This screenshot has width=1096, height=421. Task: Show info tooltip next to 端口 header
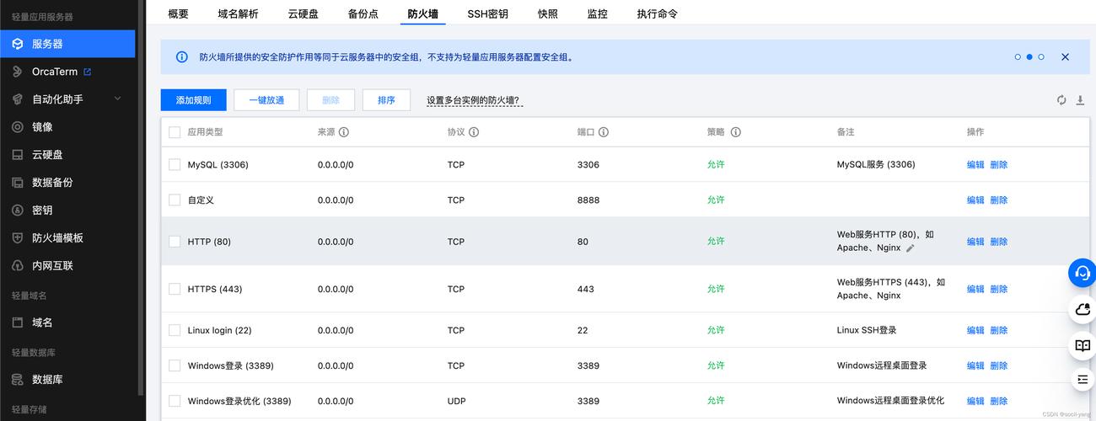[x=604, y=132]
